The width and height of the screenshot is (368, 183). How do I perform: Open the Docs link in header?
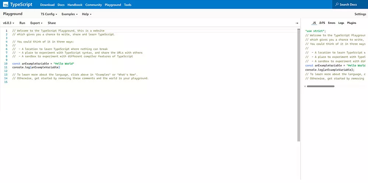coord(61,5)
